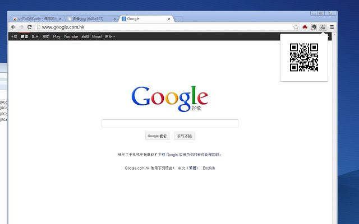Click +你 in the Google black bar

(14, 36)
